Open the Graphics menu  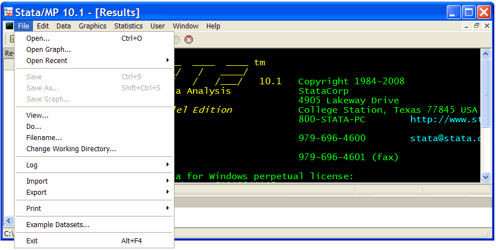click(x=92, y=26)
